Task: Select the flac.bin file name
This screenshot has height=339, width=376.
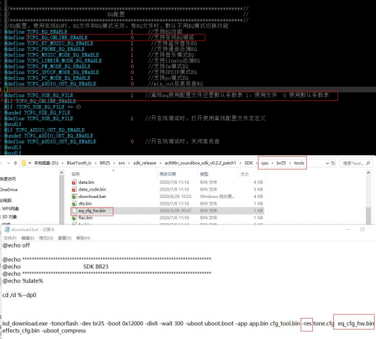Action: [86, 218]
